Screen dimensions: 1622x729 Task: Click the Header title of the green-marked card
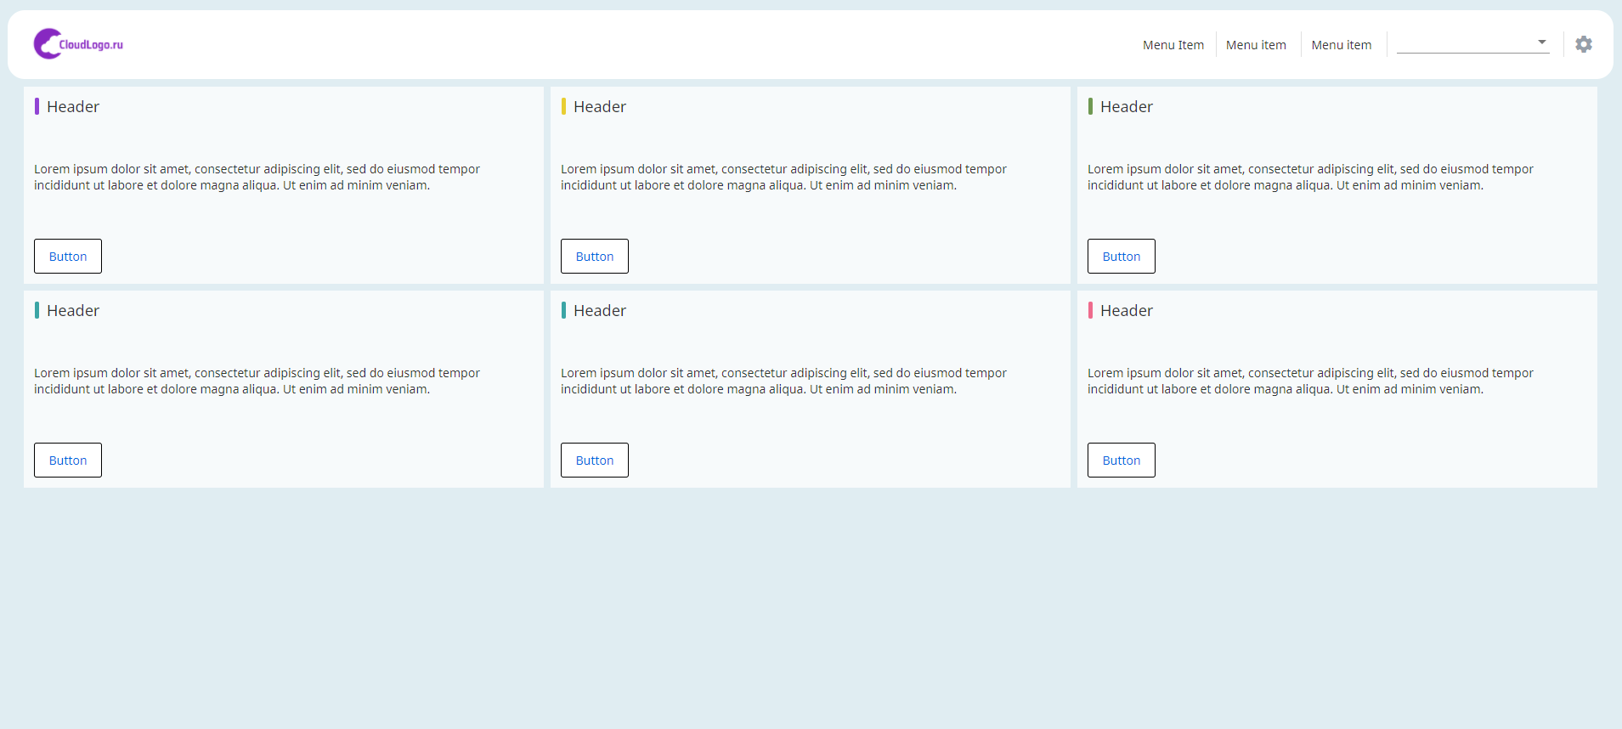(x=1126, y=107)
